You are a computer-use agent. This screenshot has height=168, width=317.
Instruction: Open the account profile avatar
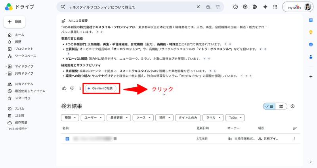tap(307, 7)
